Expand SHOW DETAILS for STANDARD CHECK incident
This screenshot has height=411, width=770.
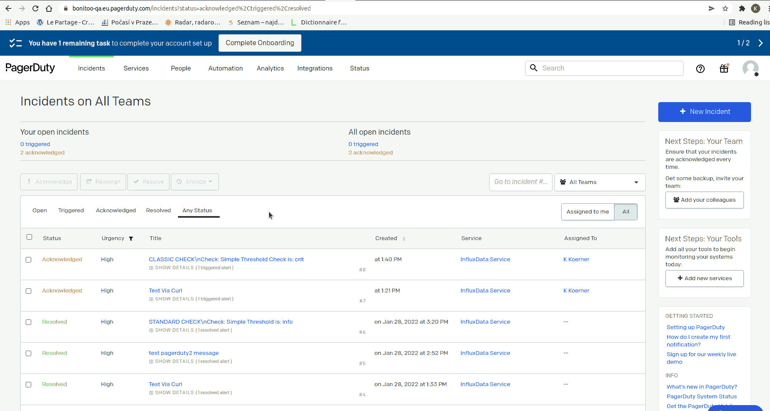point(191,330)
